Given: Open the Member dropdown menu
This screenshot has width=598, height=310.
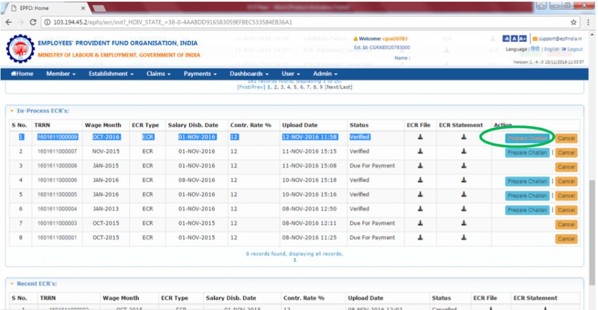Looking at the screenshot, I should click(x=61, y=74).
